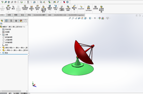Click the blue gear icon in top toolbar
The image size is (143, 94).
[x=67, y=2]
